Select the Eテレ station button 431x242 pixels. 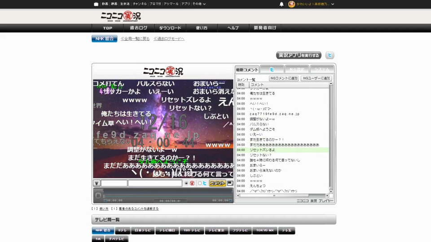[123, 230]
